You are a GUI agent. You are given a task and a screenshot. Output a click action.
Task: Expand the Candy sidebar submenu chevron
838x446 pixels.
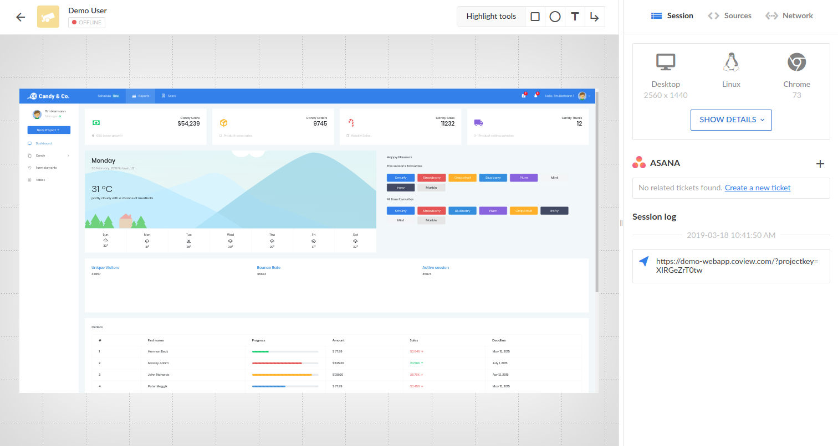pyautogui.click(x=68, y=155)
